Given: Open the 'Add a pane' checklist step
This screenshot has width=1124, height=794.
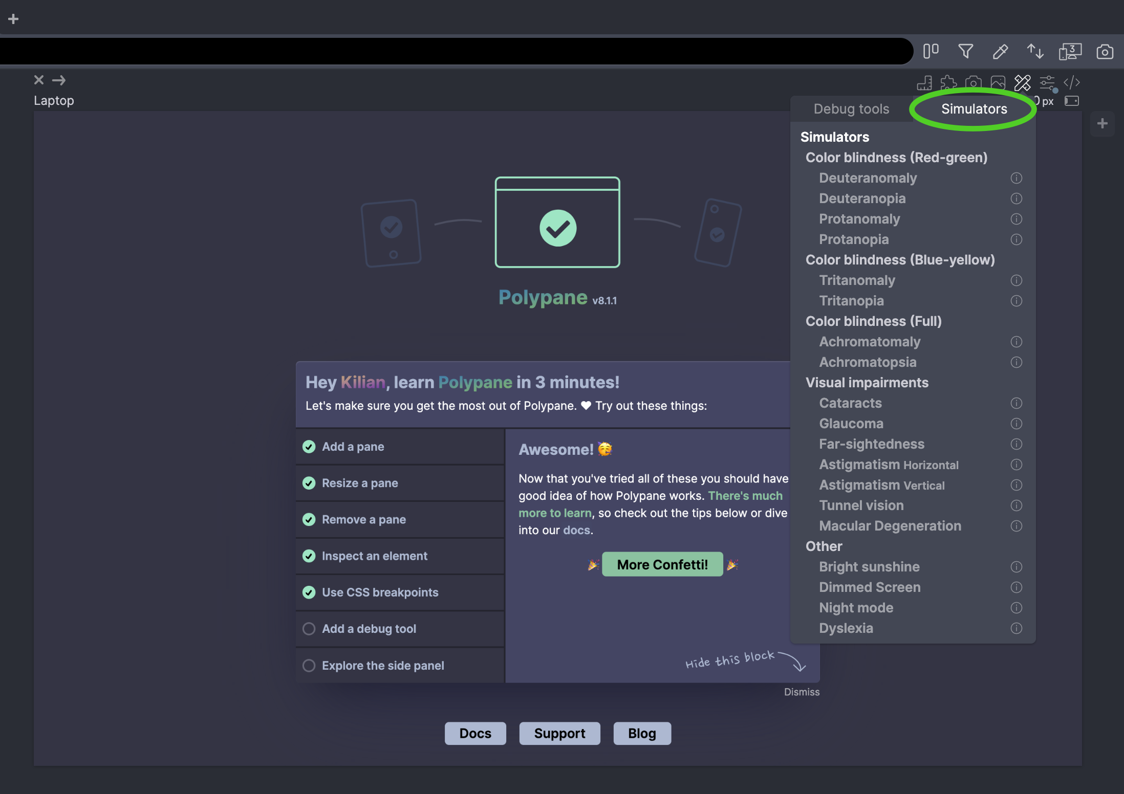Looking at the screenshot, I should tap(400, 447).
